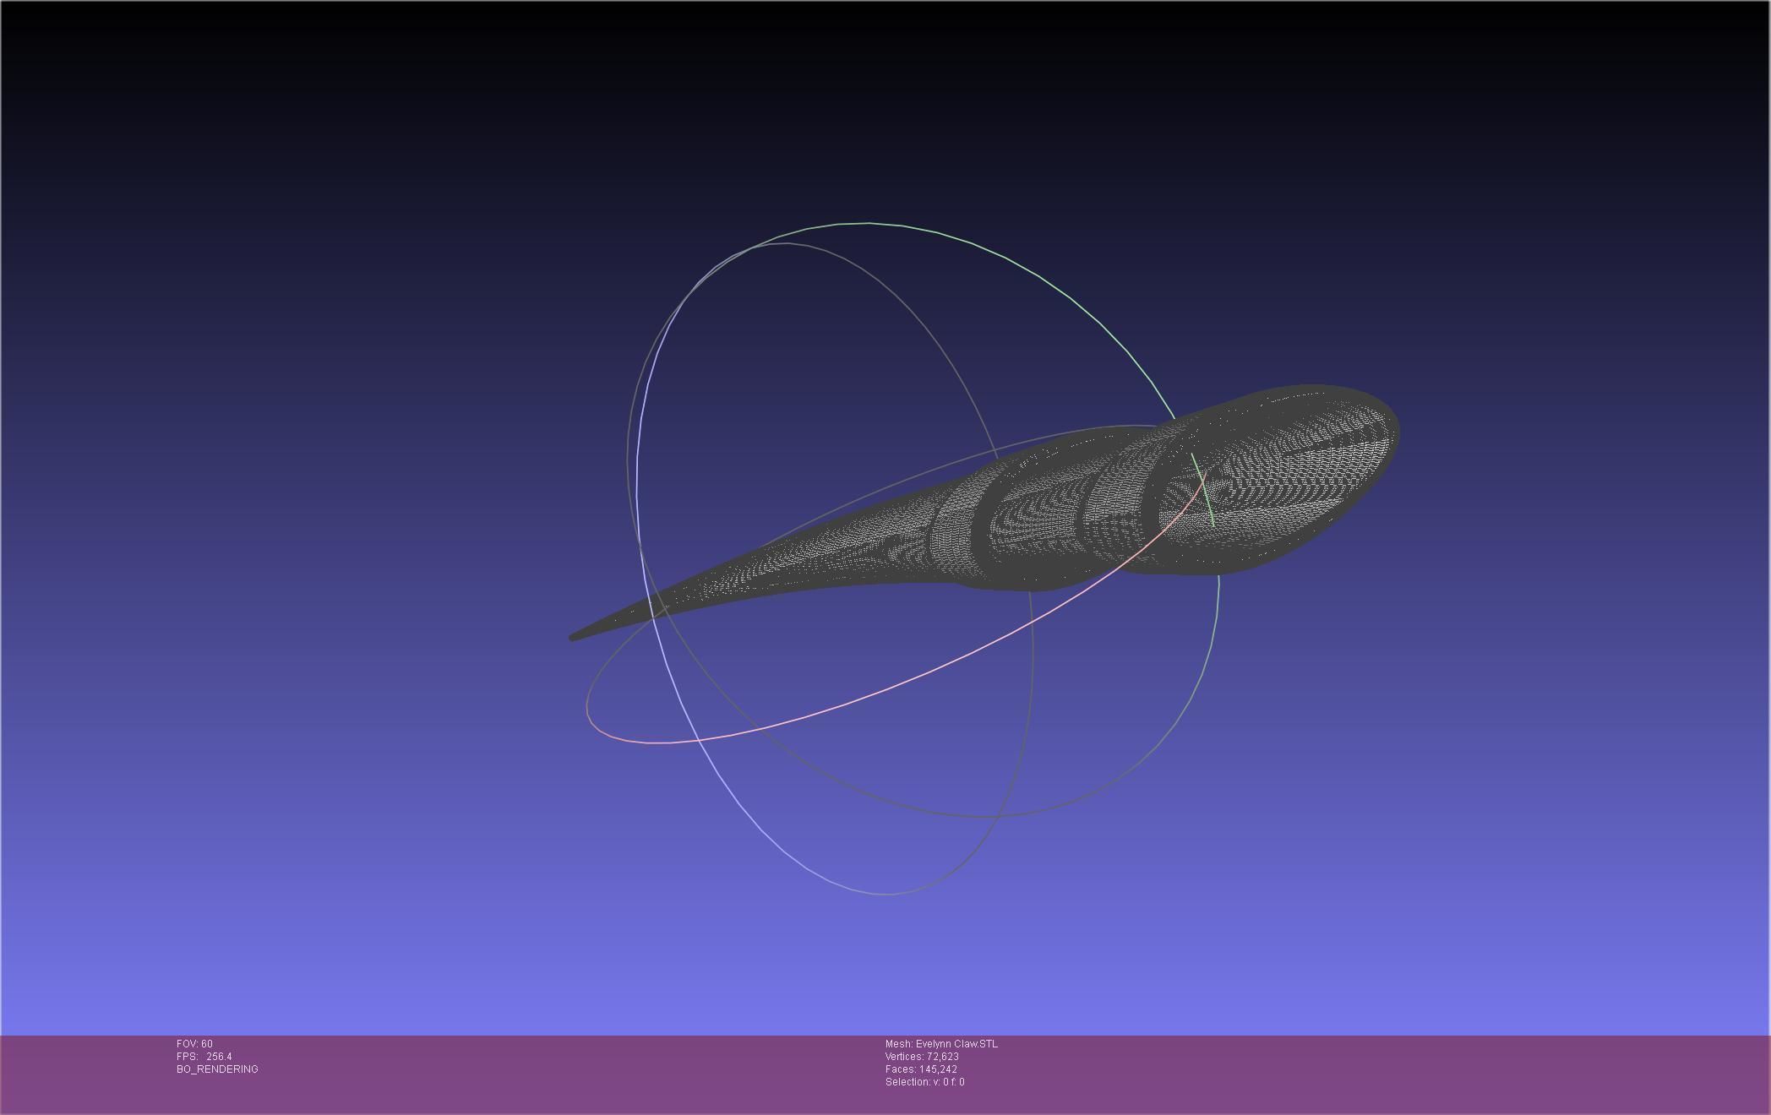Click the pointed tip of the claw mesh
This screenshot has width=1771, height=1115.
pos(575,636)
